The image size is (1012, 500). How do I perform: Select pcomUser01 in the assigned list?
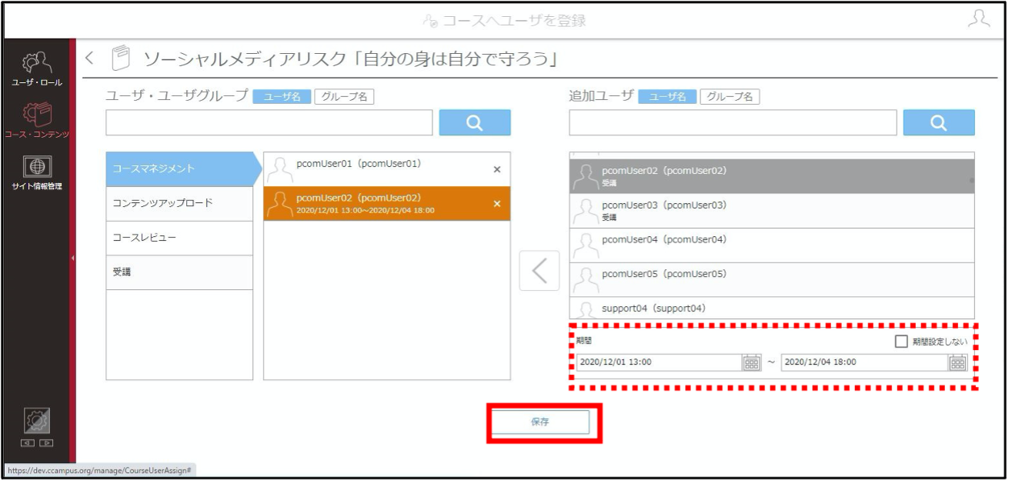[x=386, y=169]
